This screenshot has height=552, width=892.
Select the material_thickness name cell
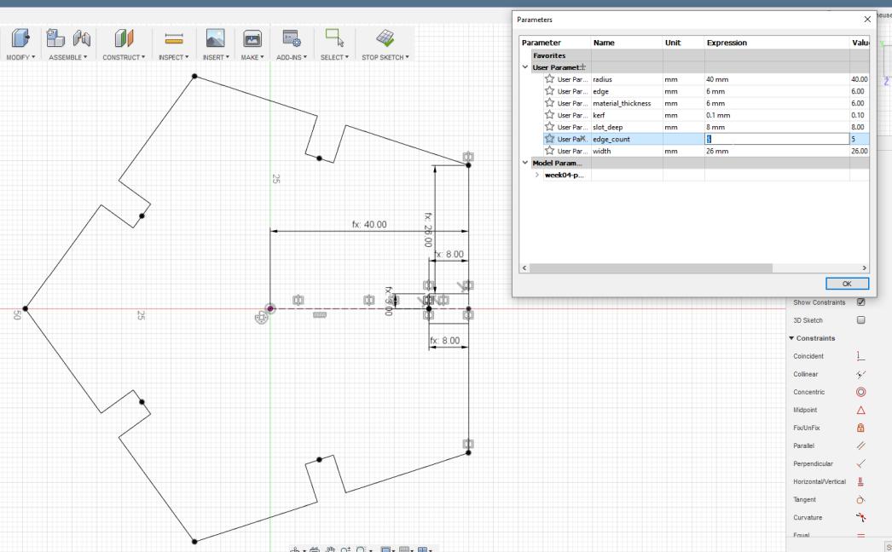(x=627, y=103)
